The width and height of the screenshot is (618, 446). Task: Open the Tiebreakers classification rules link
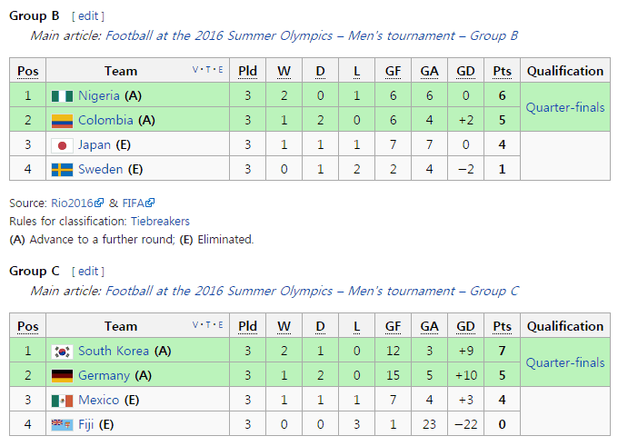(160, 221)
